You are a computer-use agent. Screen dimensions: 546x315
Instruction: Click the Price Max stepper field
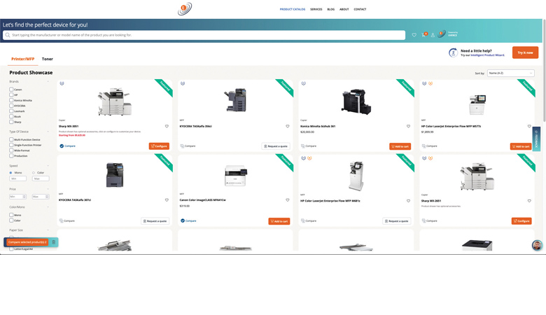click(41, 197)
